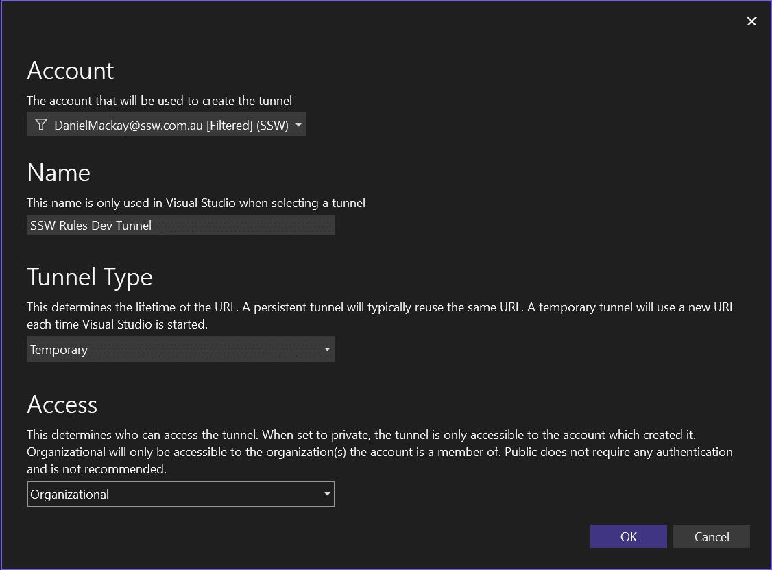Click the account description text under Account

[159, 101]
